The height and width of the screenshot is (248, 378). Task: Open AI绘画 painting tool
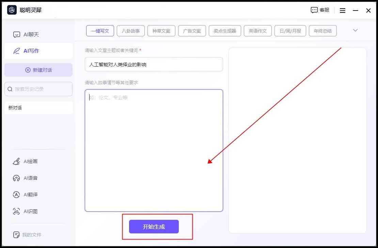(x=16, y=161)
